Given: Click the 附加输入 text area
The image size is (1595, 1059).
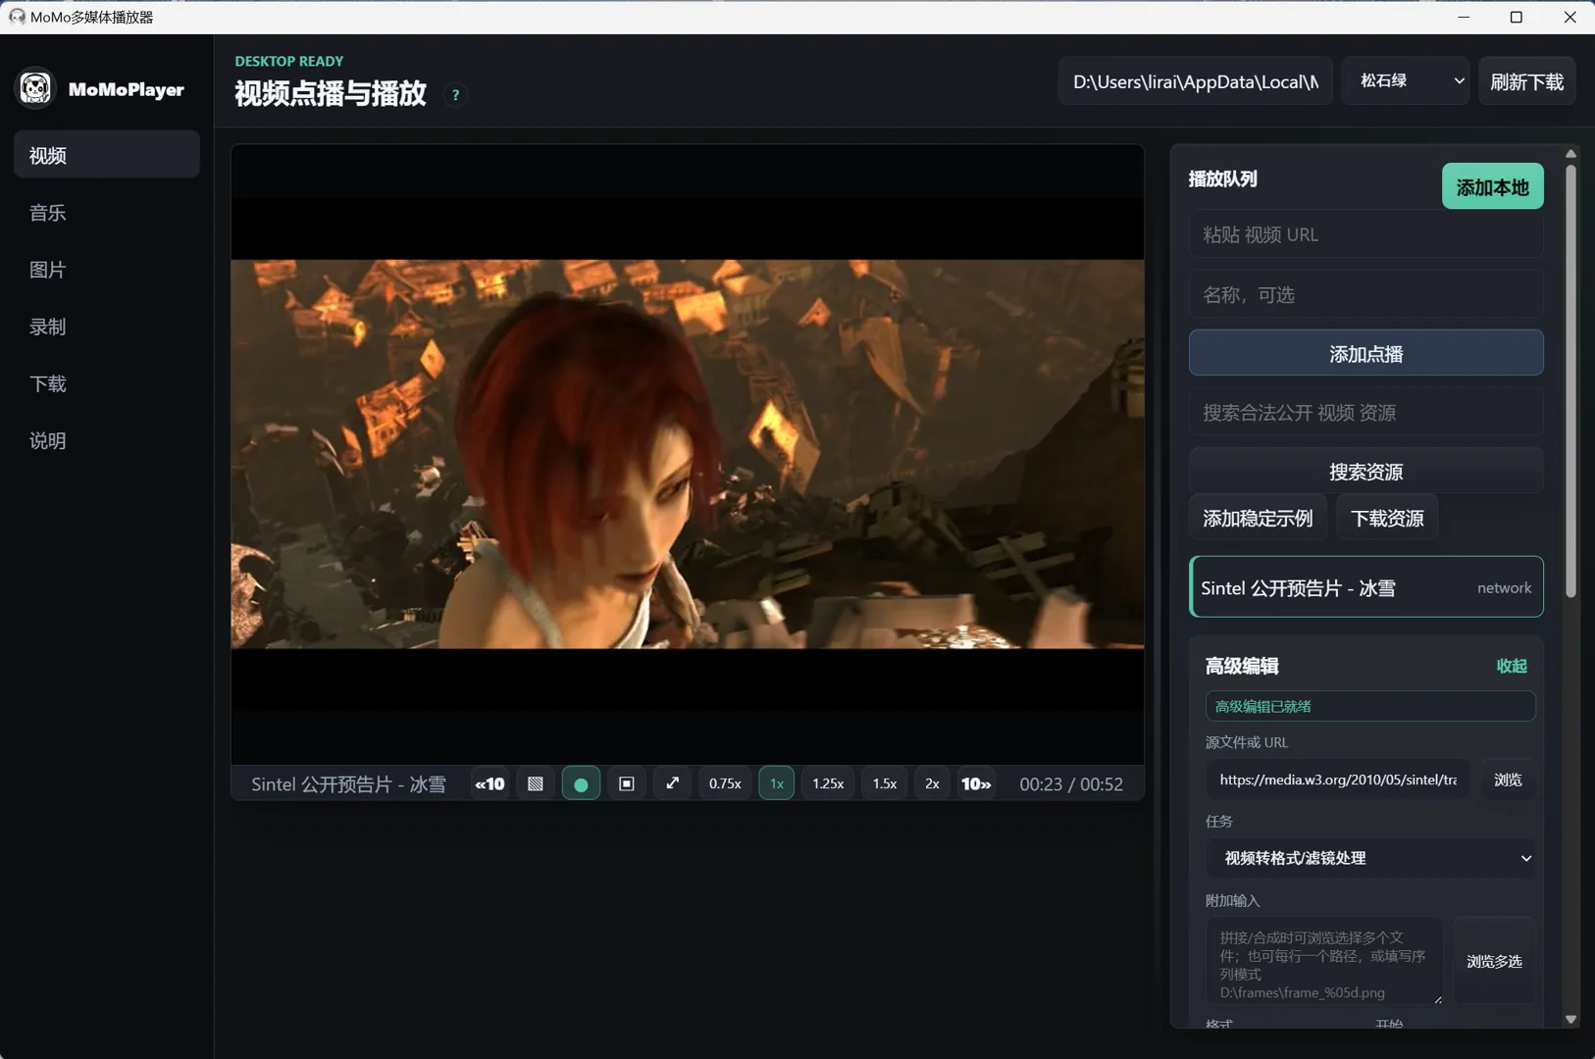Looking at the screenshot, I should click(x=1324, y=961).
